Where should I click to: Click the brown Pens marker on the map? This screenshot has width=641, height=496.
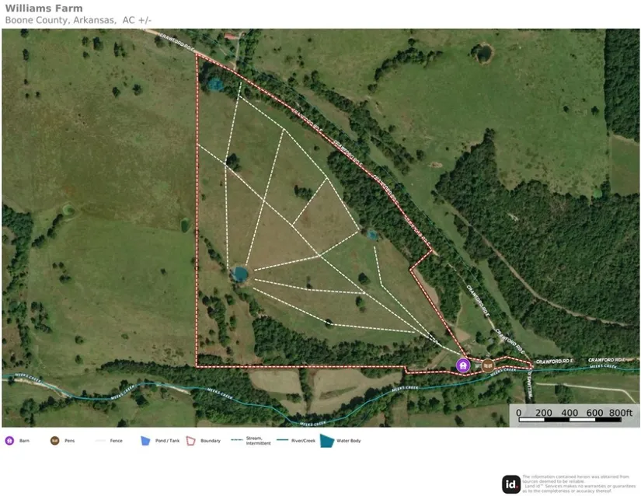488,365
